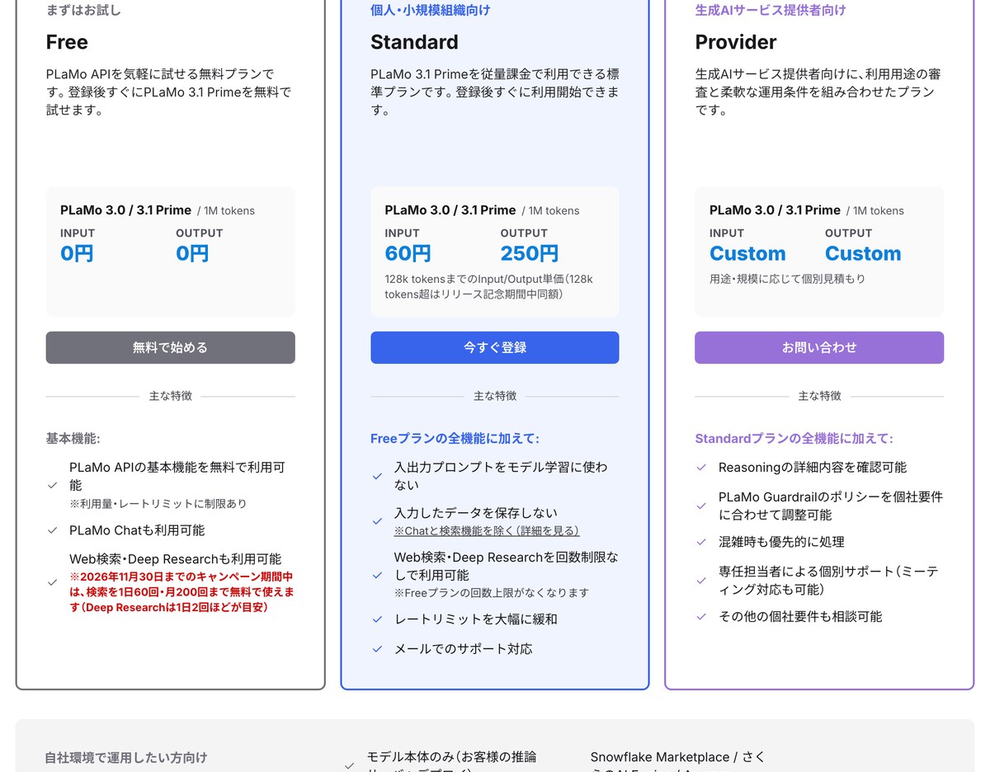
Task: Click checkmark beside 混雑時も優先的に処理
Action: (701, 542)
